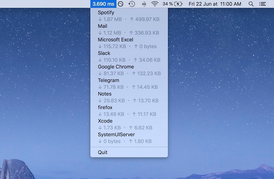The height and width of the screenshot is (179, 274).
Task: Click the Bluetooth status icon
Action: point(144,4)
